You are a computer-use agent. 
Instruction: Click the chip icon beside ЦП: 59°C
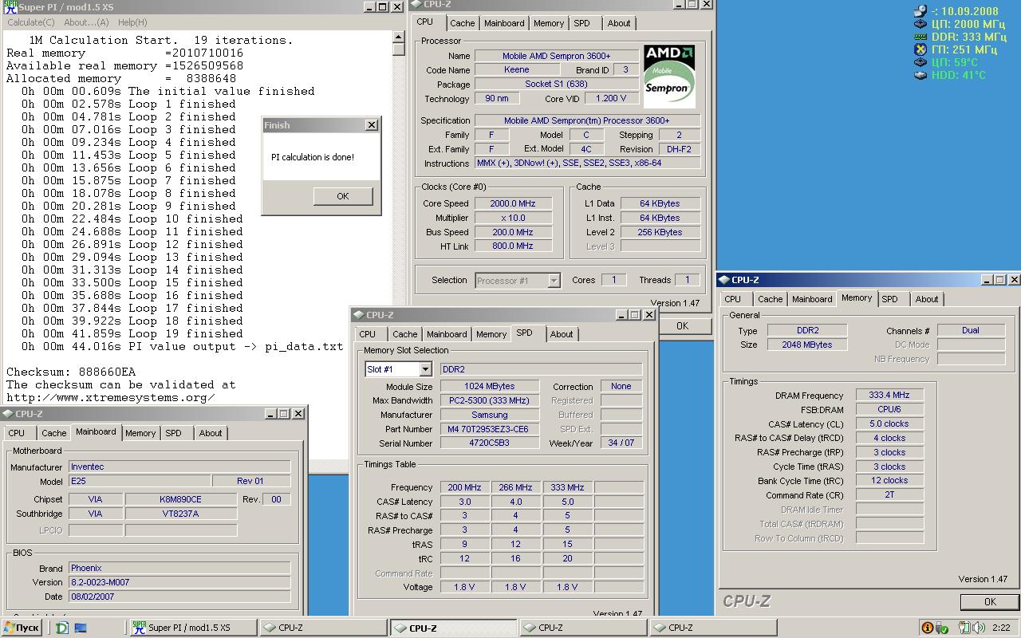[x=920, y=62]
